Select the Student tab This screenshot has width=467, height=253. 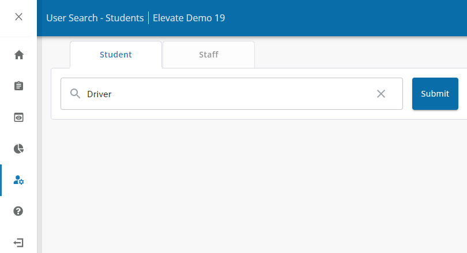(115, 55)
